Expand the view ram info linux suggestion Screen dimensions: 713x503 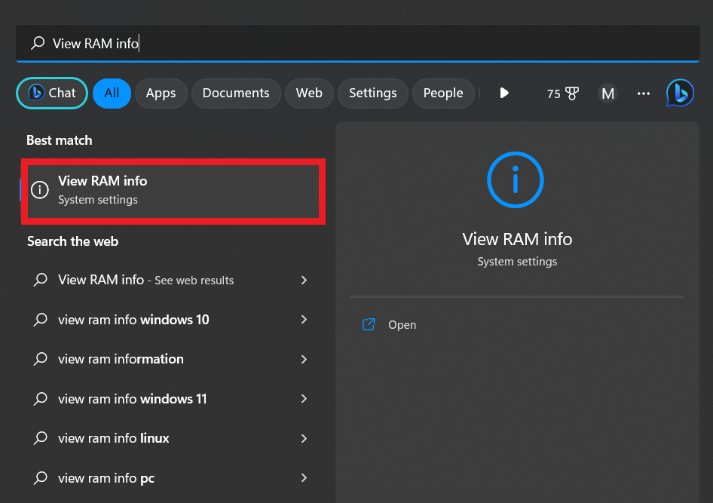pos(304,438)
